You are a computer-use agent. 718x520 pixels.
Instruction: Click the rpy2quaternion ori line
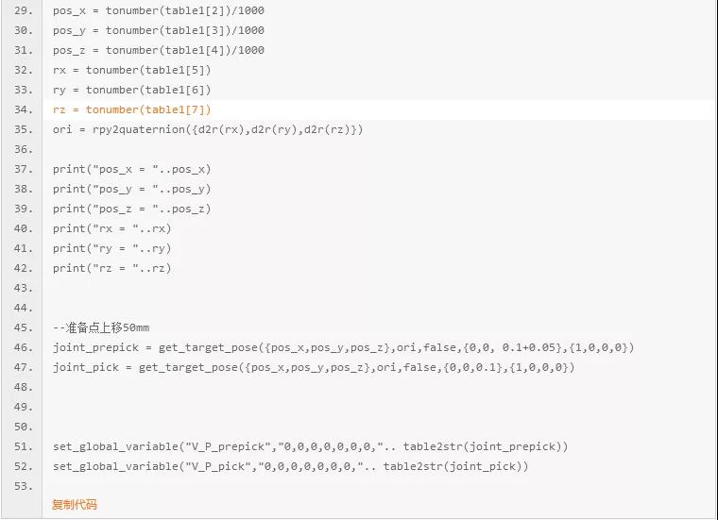point(208,129)
